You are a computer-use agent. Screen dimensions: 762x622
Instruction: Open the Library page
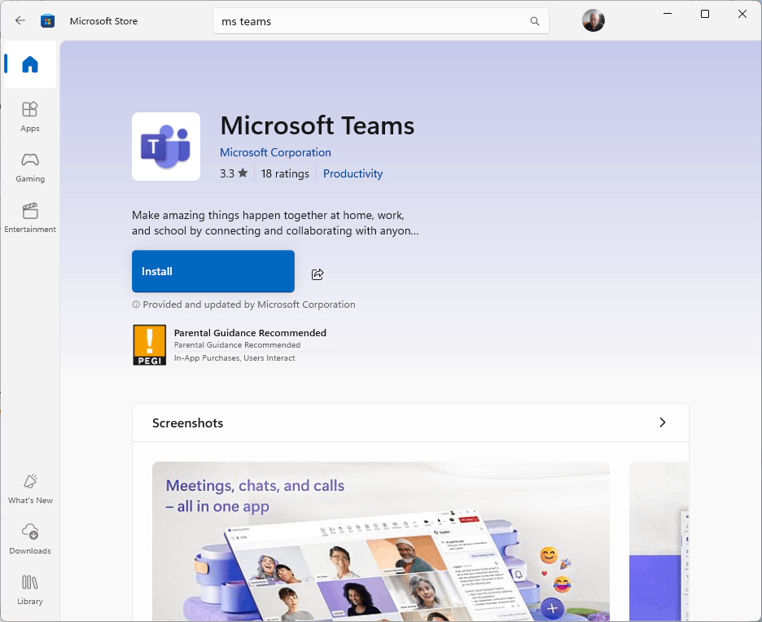(30, 590)
